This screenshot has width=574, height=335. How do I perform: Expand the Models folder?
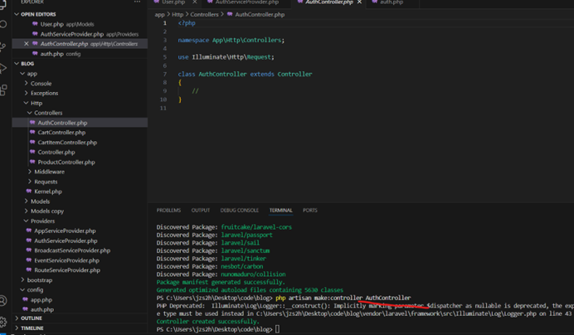pyautogui.click(x=80, y=201)
